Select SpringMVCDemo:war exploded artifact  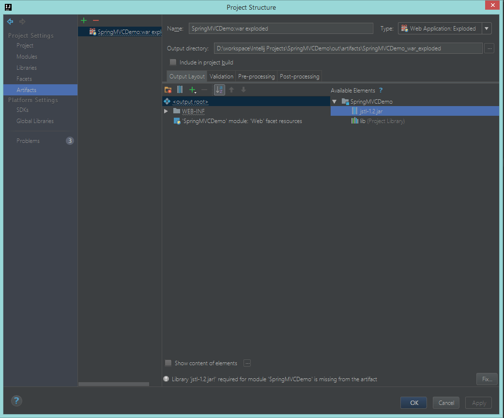120,31
